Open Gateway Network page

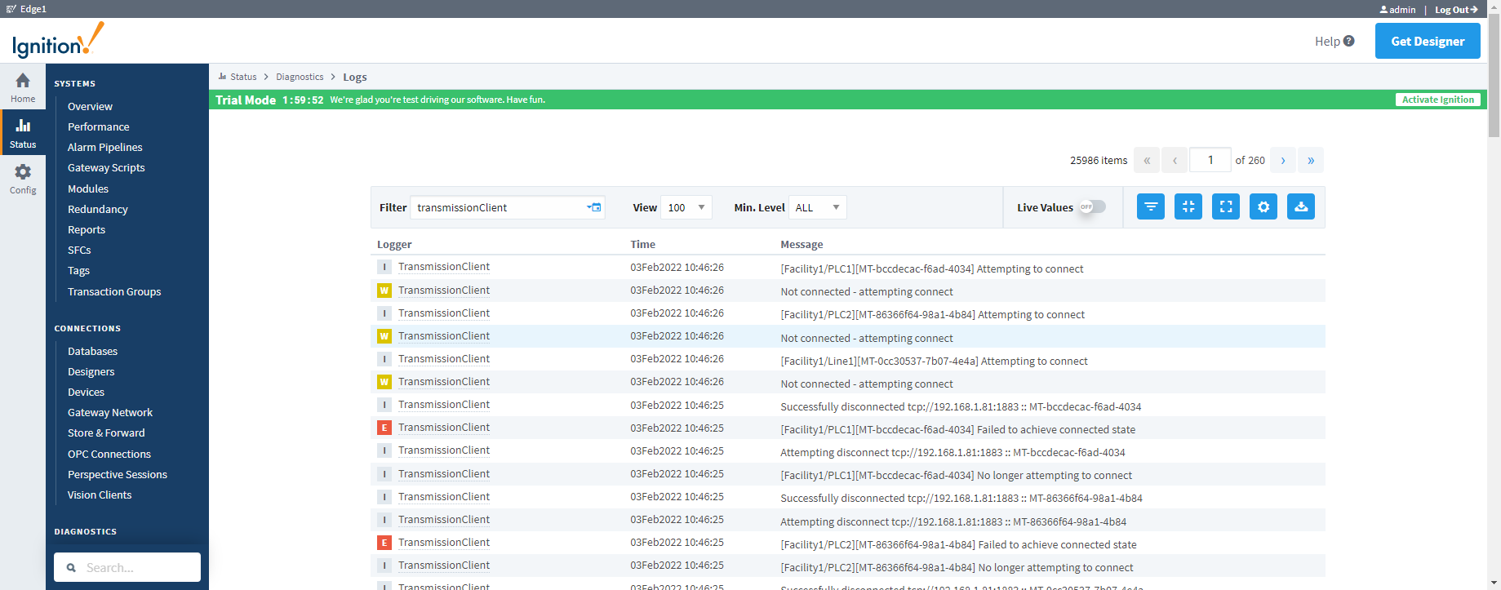(110, 413)
